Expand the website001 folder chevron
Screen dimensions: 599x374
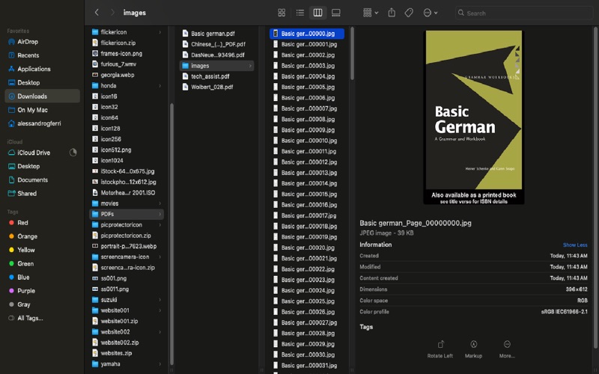tap(159, 310)
